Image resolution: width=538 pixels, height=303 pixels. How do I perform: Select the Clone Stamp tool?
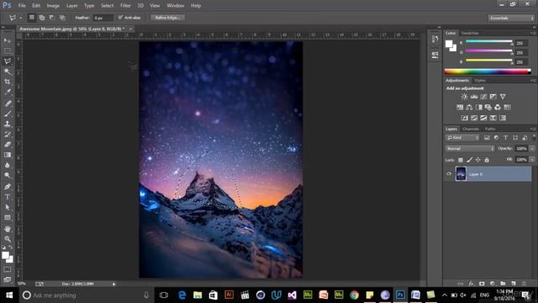(8, 124)
